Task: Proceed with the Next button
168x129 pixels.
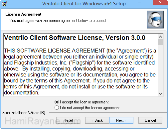Action: point(121,120)
